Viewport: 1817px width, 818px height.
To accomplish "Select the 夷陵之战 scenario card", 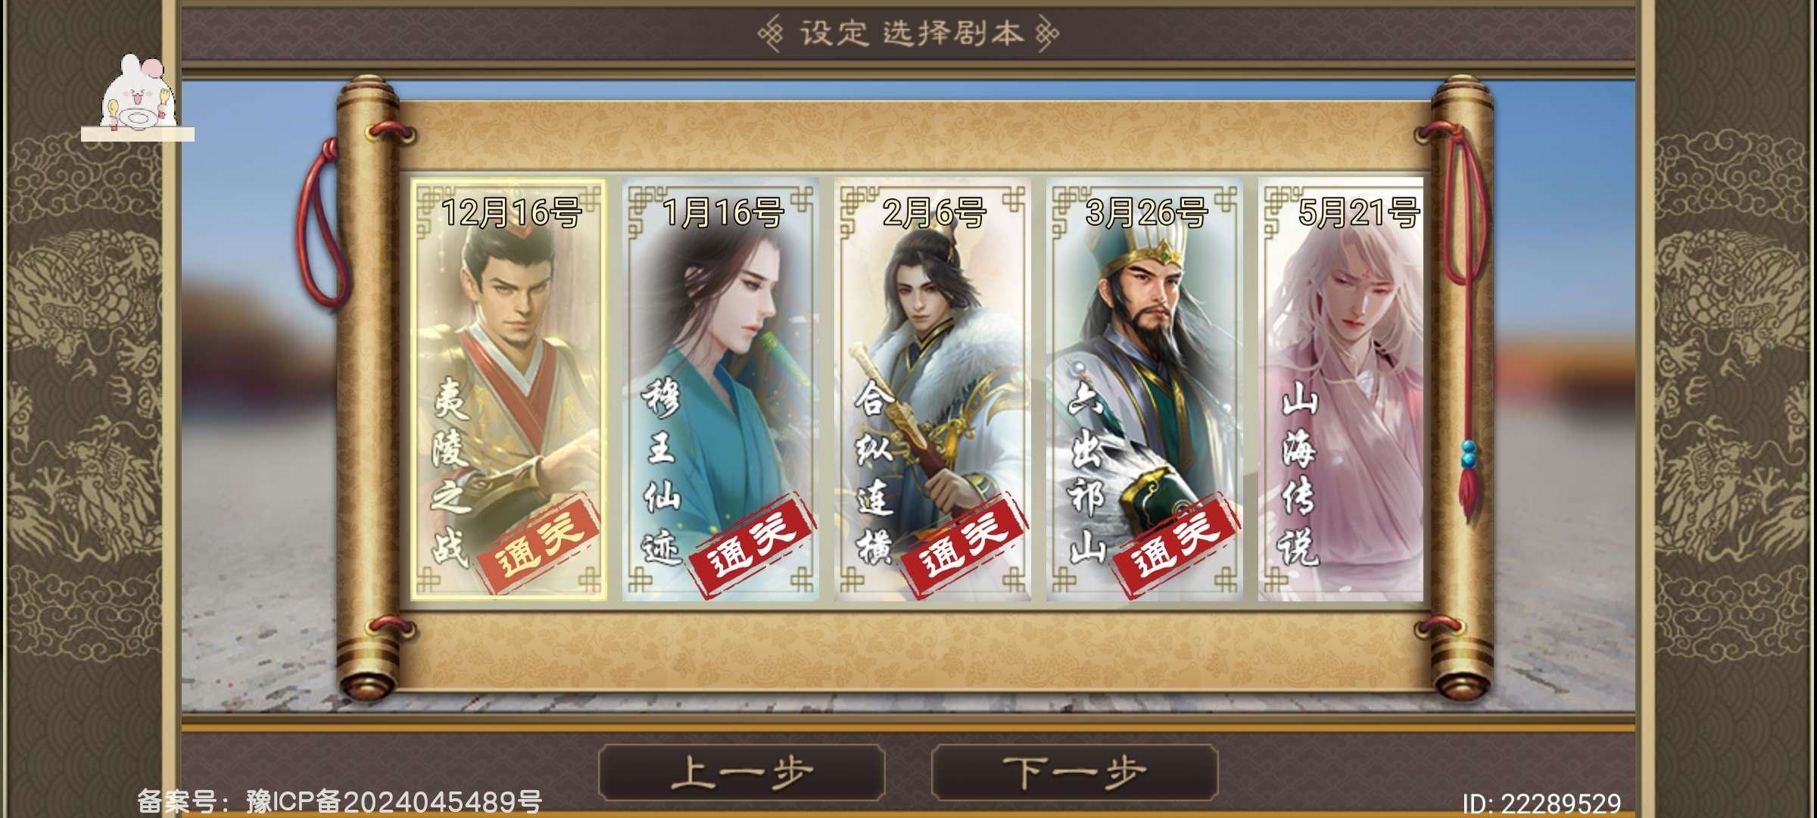I will 509,389.
